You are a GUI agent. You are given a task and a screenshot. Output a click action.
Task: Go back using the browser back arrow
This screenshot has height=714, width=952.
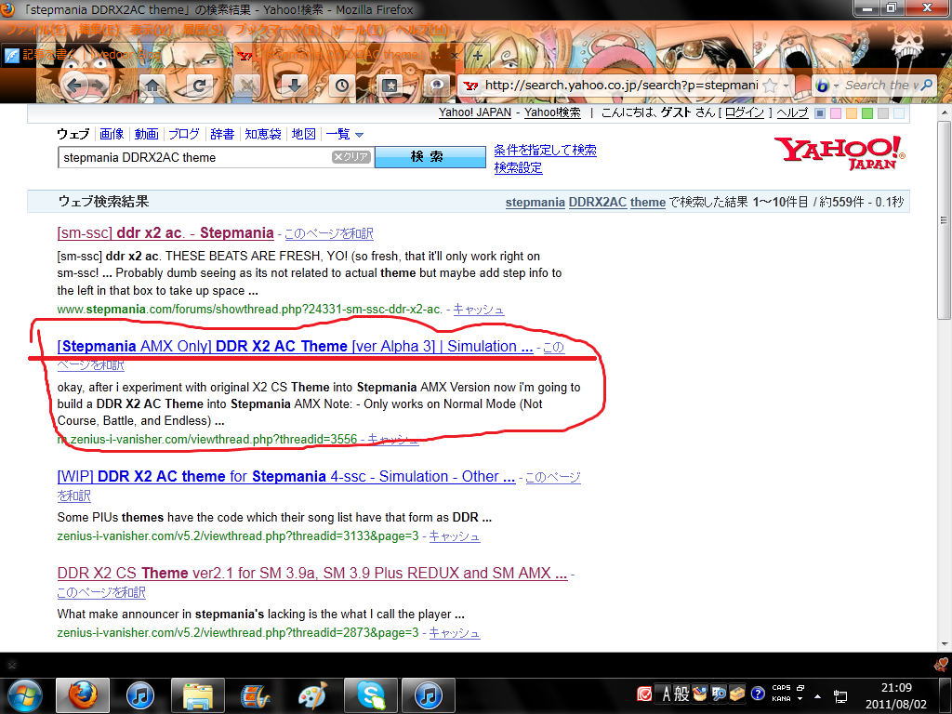(73, 86)
